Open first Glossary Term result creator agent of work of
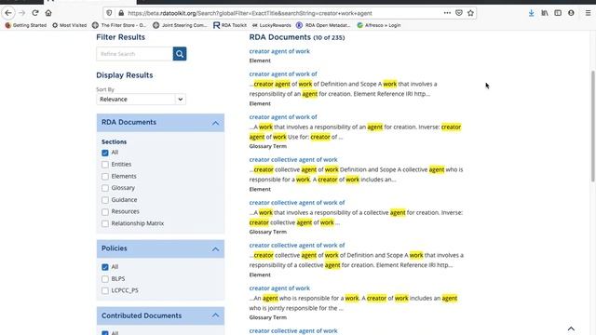Viewport: 596px width, 335px height. (x=283, y=117)
